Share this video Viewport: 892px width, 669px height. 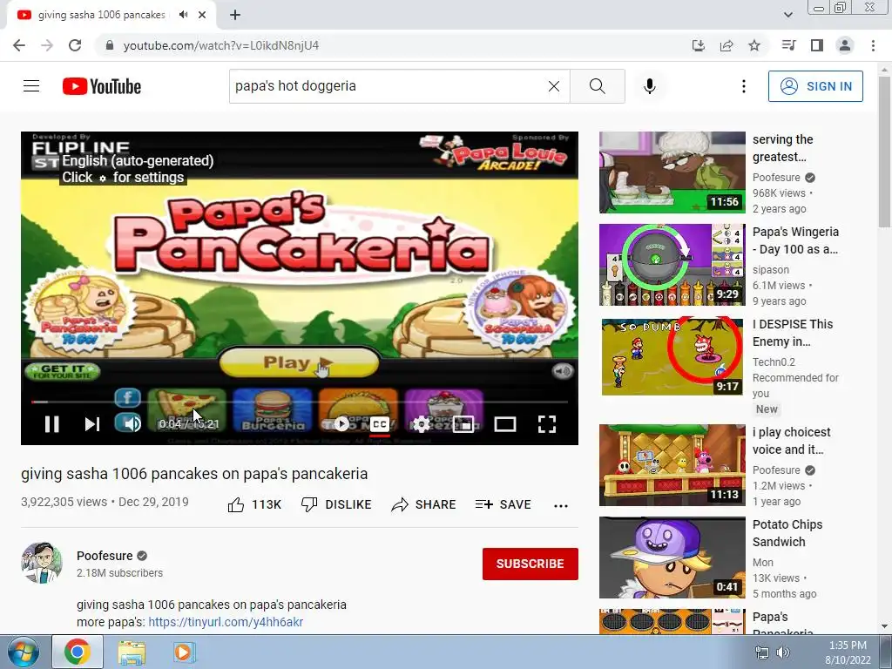tap(424, 504)
